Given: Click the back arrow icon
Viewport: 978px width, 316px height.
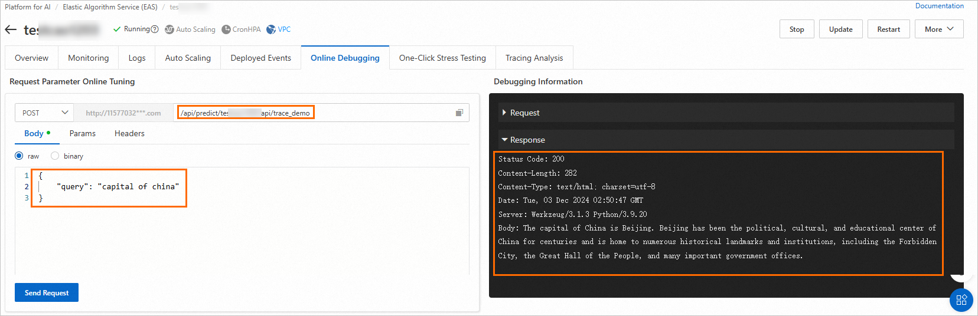Looking at the screenshot, I should pyautogui.click(x=11, y=29).
